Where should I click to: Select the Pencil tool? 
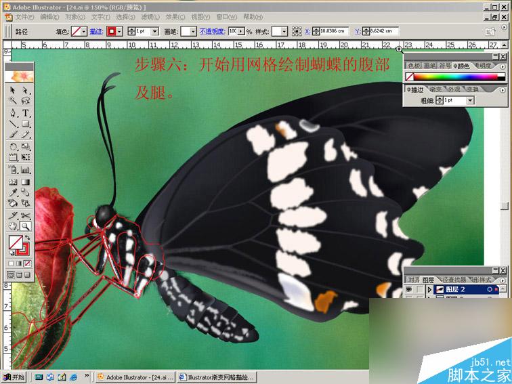[25, 134]
